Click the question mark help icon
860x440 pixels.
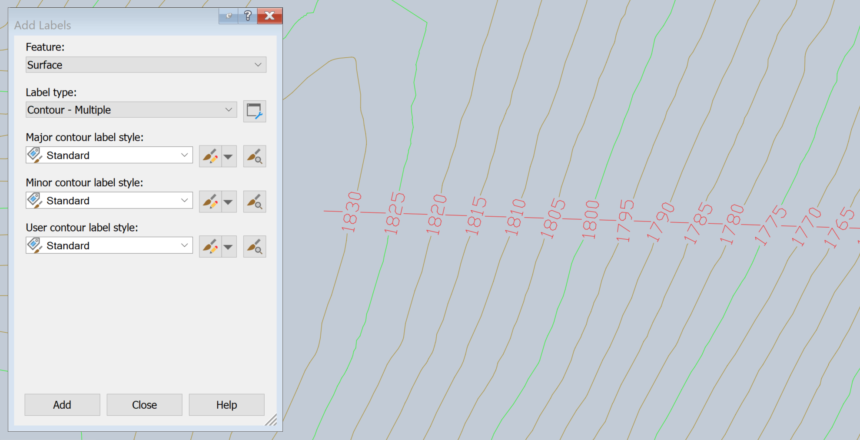[x=247, y=16]
